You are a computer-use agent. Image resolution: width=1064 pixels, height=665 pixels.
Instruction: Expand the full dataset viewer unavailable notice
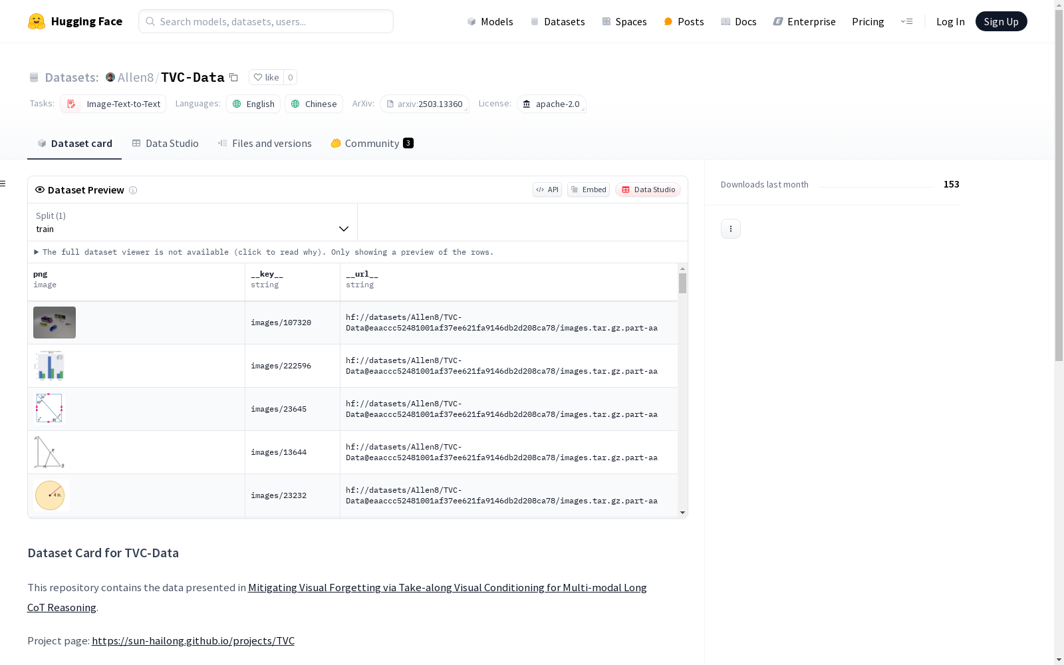[x=264, y=252]
